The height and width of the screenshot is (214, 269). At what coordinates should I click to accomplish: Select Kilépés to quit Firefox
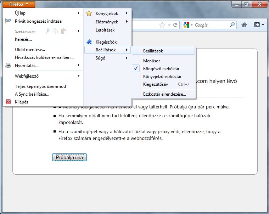point(43,102)
